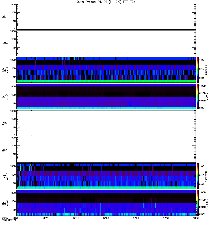Click the '0.10' label on thb edc12 color bar
The width and height of the screenshot is (212, 226).
coord(202,69)
